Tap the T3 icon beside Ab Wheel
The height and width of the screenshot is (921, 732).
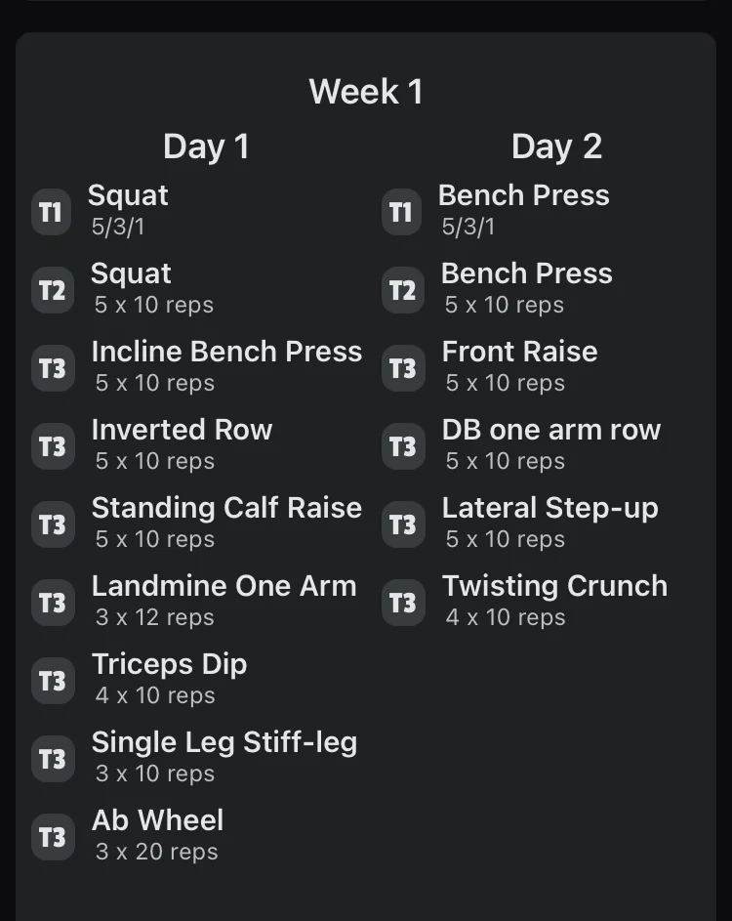[x=52, y=837]
